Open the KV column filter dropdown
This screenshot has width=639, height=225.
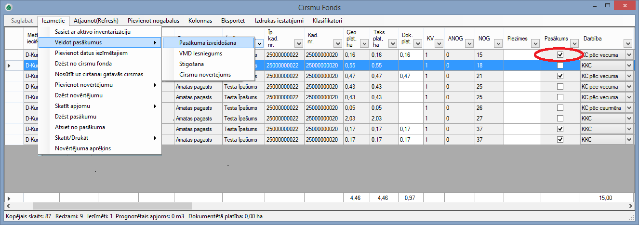(439, 44)
